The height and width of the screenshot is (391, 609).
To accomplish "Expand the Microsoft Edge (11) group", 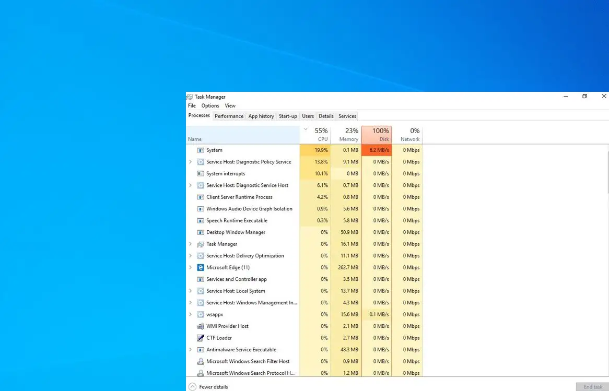I will [x=190, y=267].
